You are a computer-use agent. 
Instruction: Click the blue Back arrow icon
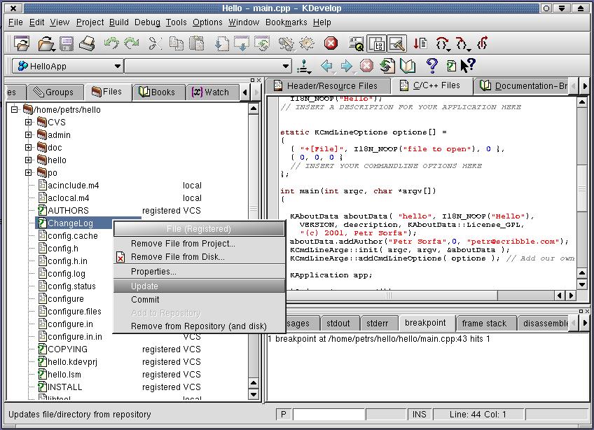[x=326, y=67]
